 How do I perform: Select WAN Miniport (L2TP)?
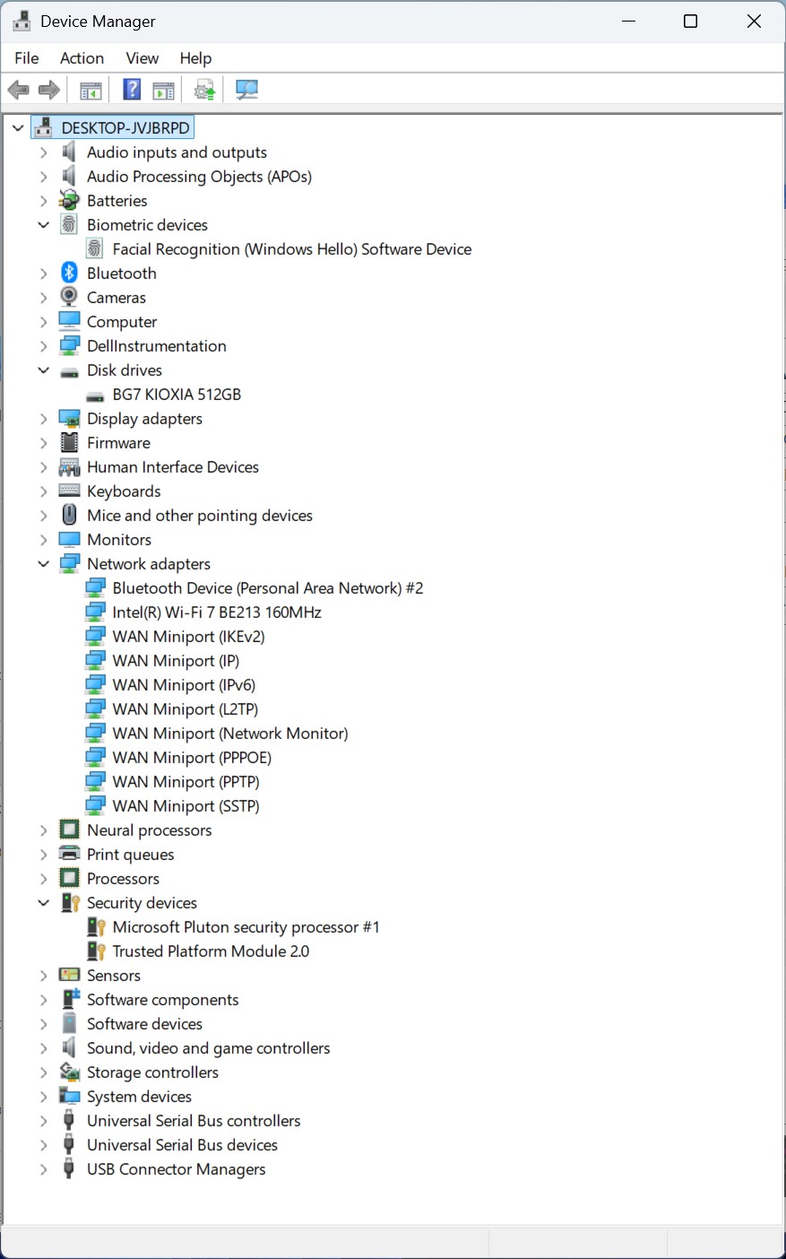[x=186, y=709]
